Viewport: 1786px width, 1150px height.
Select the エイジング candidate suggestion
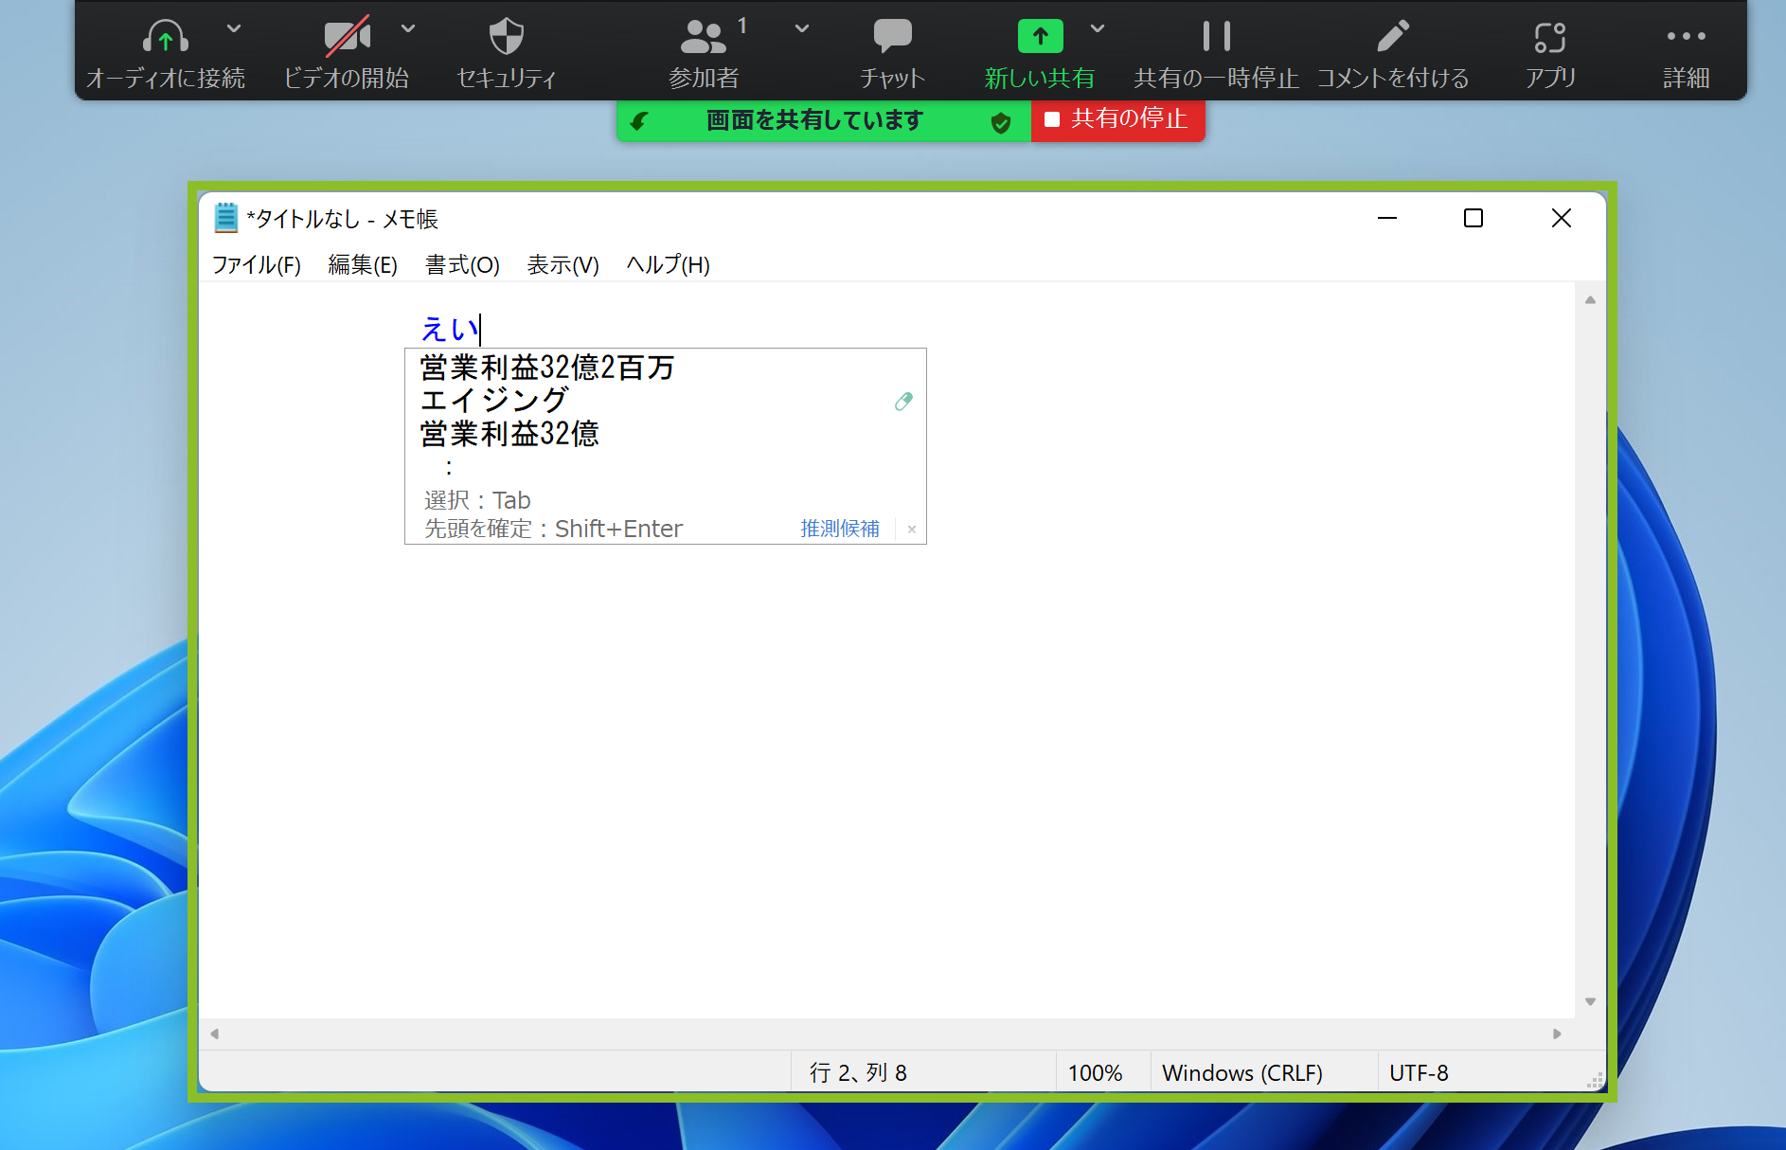click(x=494, y=401)
